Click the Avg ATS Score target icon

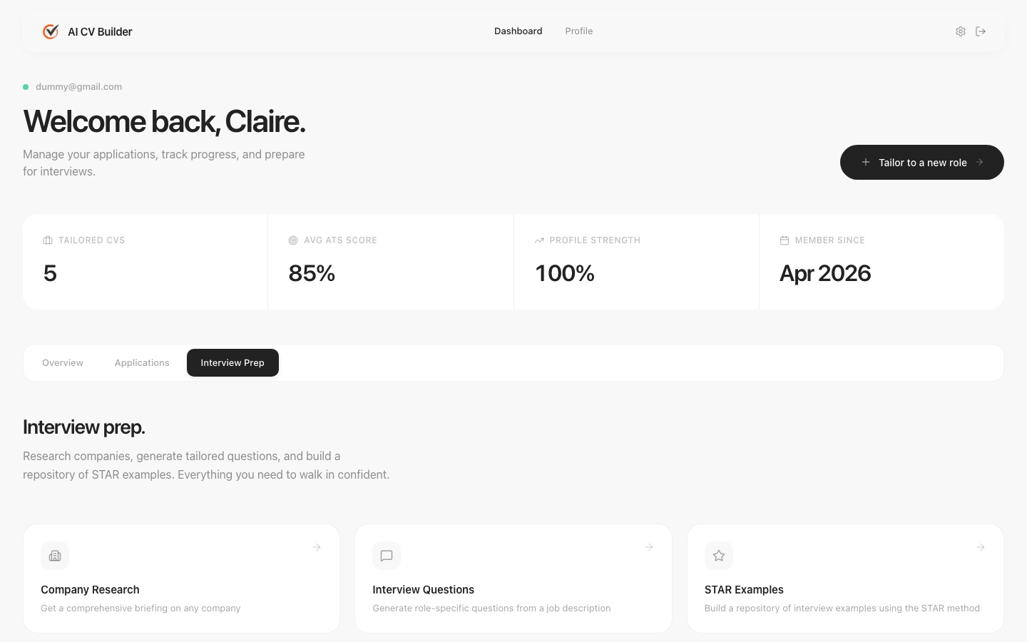[x=293, y=240]
